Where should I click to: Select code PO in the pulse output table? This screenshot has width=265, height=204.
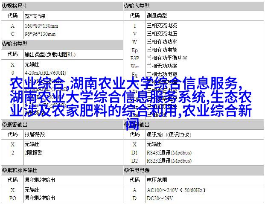click(x=12, y=198)
